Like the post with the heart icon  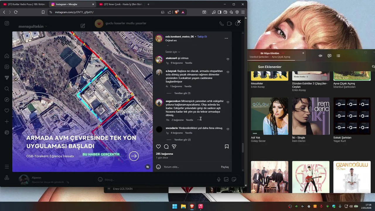point(158,147)
